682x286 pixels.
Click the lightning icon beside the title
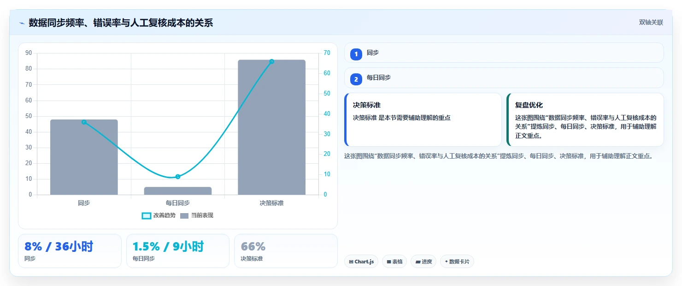click(x=22, y=23)
